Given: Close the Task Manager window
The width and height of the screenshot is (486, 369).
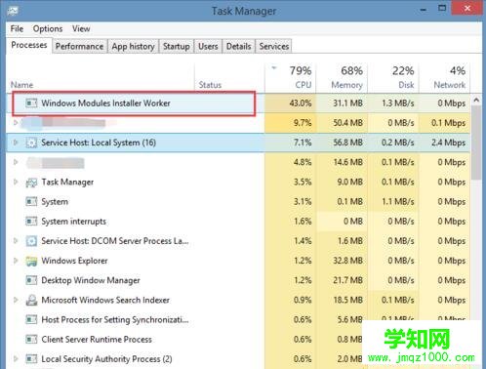Looking at the screenshot, I should 467,8.
